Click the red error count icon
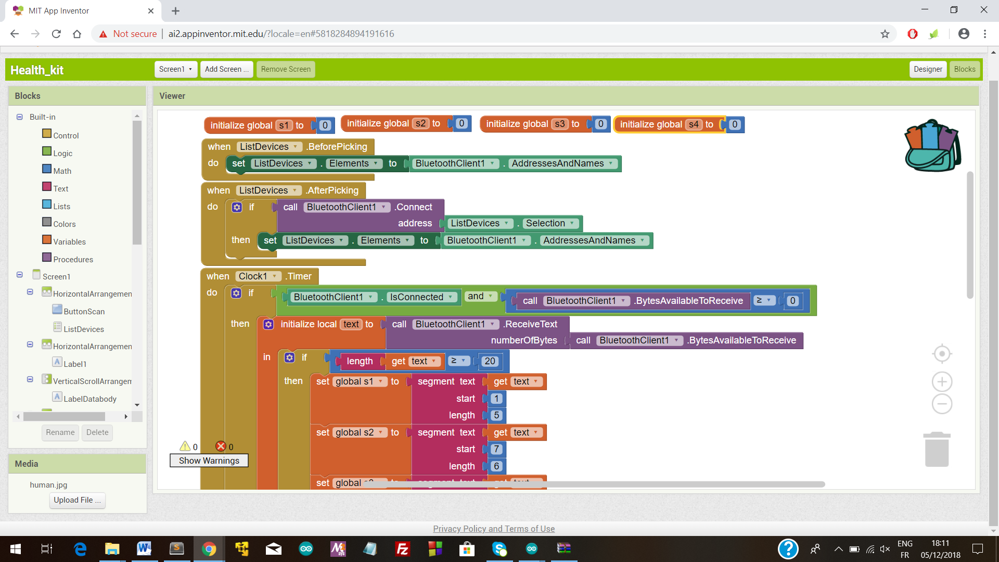The height and width of the screenshot is (562, 999). 221,446
